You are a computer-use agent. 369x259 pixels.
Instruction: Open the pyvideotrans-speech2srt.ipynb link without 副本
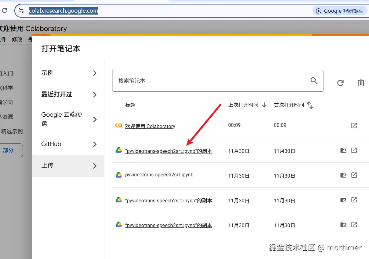[x=159, y=175]
